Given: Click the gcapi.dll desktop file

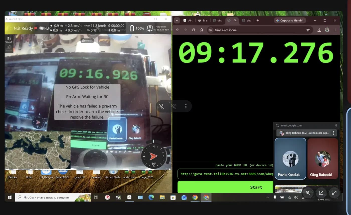Looking at the screenshot, I should (x=79, y=174).
